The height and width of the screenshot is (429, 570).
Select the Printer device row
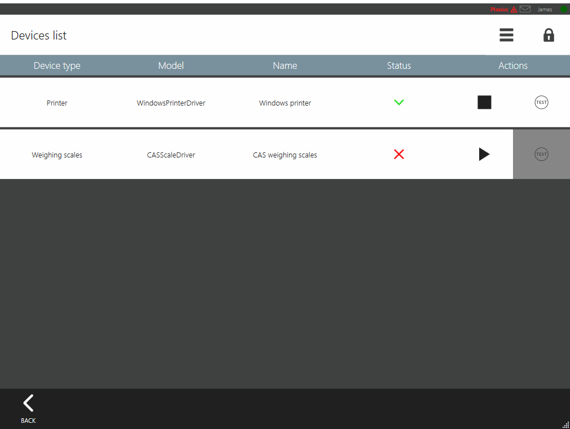pyautogui.click(x=57, y=103)
